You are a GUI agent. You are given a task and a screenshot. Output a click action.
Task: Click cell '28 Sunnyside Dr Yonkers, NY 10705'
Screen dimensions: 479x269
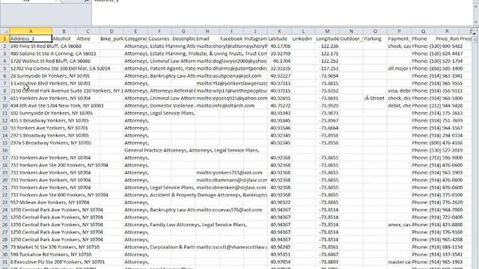click(31, 76)
